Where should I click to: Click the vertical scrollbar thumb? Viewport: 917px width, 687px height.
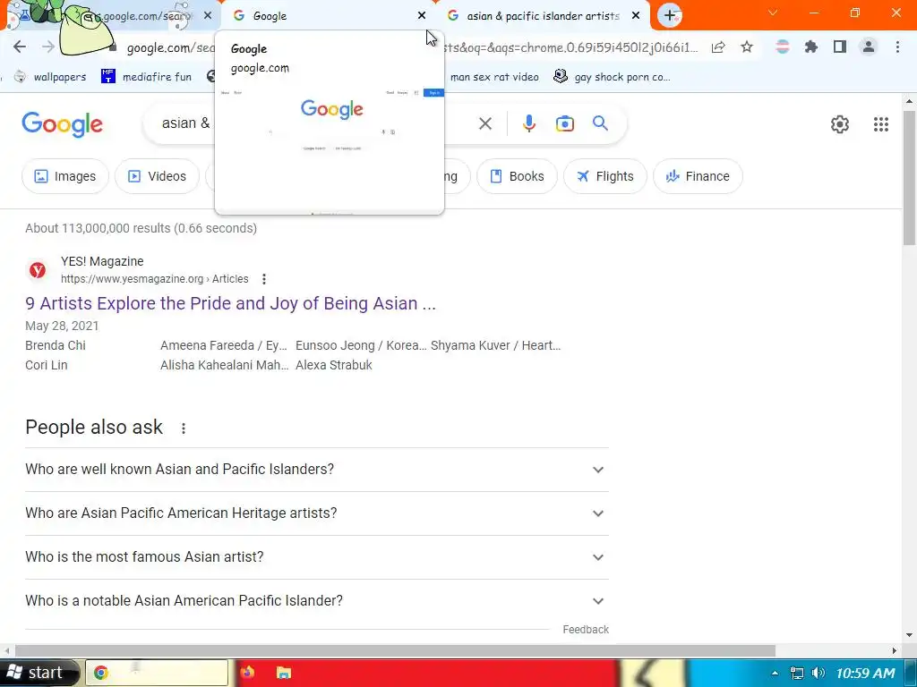coord(909,178)
